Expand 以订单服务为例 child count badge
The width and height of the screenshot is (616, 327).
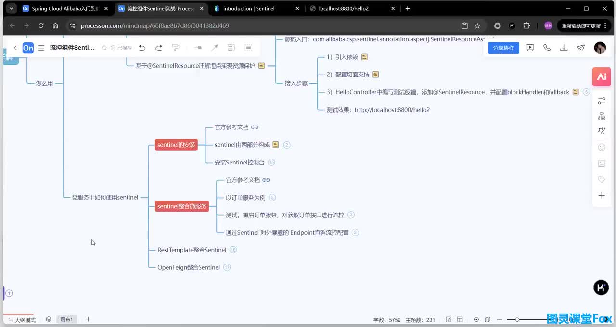272,198
